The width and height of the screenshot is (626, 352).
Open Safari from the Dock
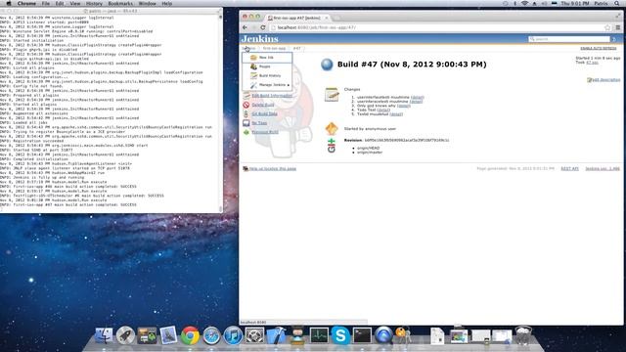(x=211, y=335)
